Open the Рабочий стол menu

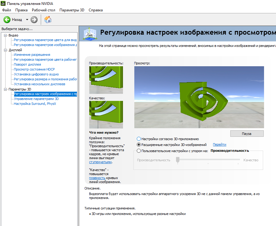point(44,10)
